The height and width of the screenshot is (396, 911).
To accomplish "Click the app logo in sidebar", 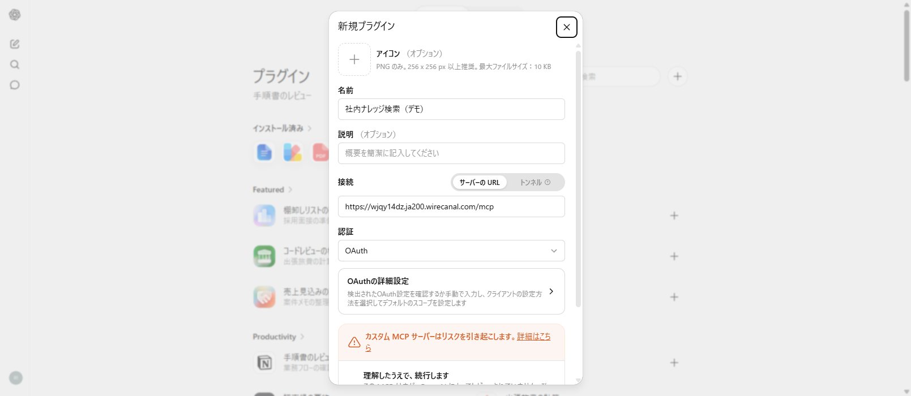I will pyautogui.click(x=15, y=15).
